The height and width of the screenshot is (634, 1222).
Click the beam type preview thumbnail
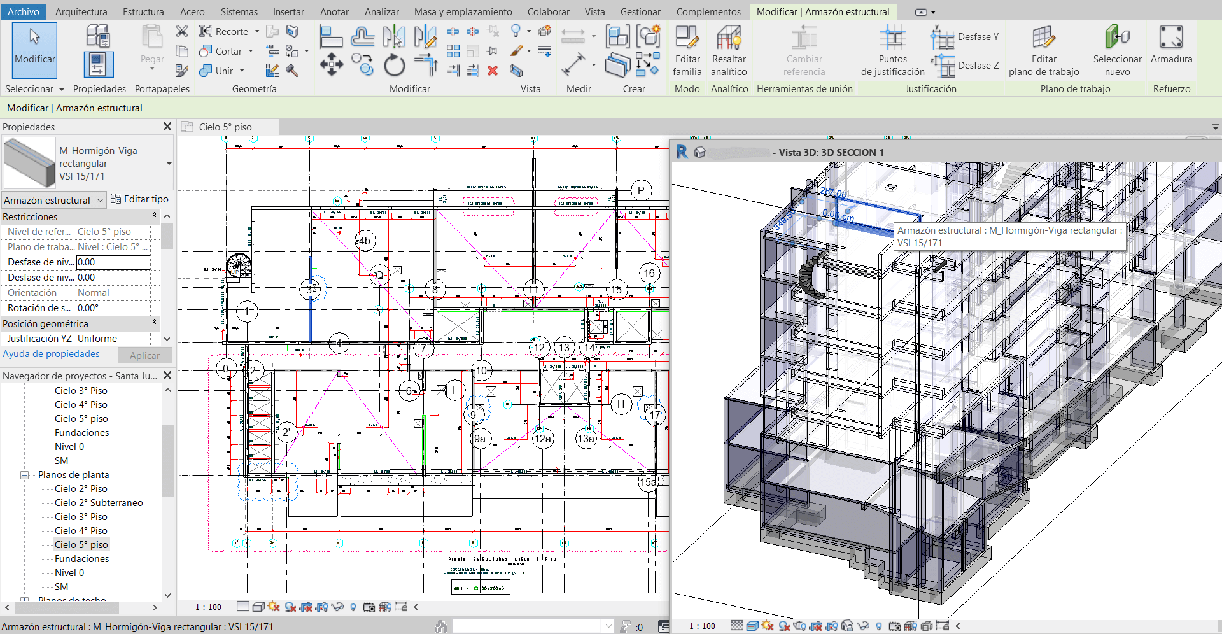coord(30,163)
